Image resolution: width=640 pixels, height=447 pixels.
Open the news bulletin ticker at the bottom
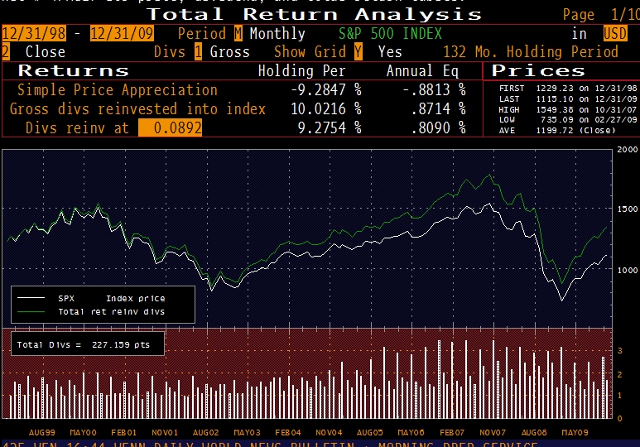320,444
